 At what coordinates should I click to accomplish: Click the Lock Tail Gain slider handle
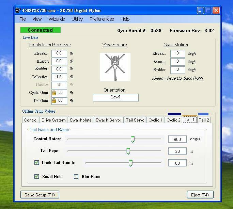[130, 163]
